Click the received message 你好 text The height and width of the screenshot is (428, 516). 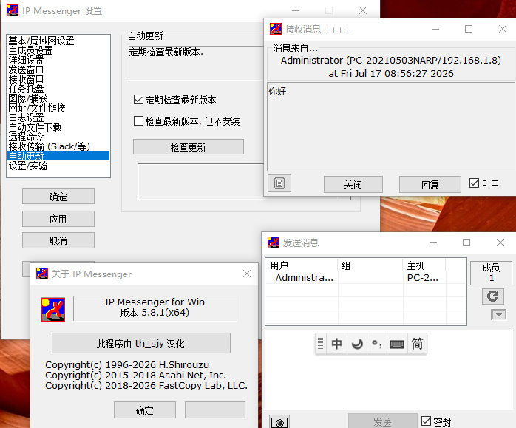(x=277, y=91)
